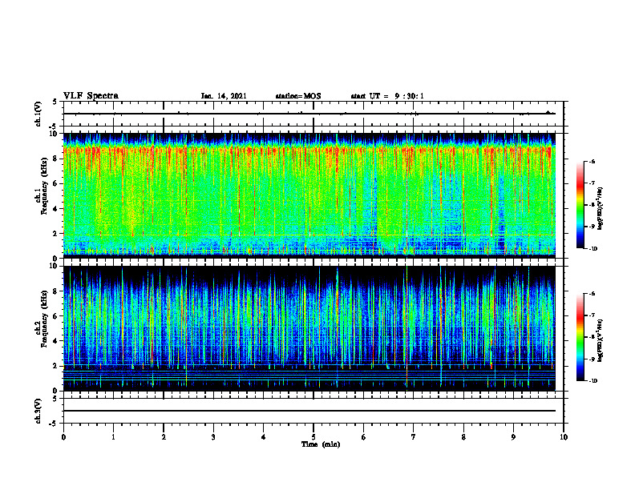Click the ch.1 frequency axis "8" tick label
The width and height of the screenshot is (635, 490).
(56, 159)
